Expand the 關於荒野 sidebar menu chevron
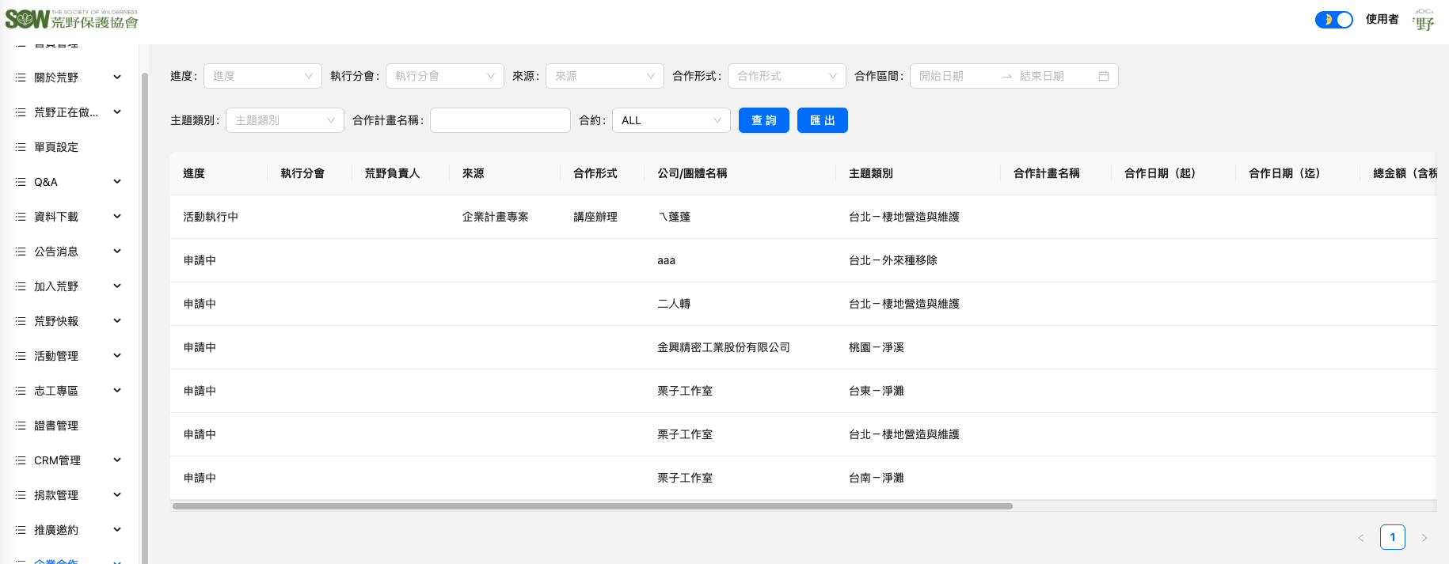The image size is (1449, 564). click(x=117, y=78)
